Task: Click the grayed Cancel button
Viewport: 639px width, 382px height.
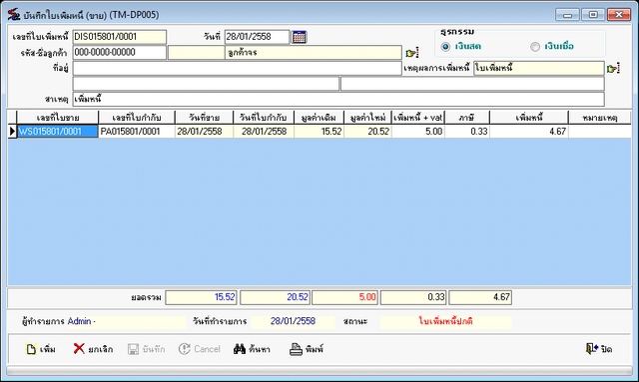Action: pyautogui.click(x=200, y=349)
